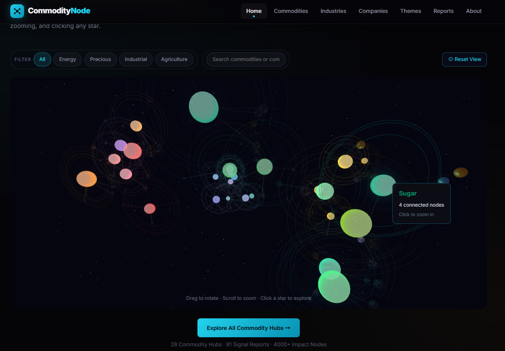This screenshot has width=505, height=351.
Task: Click the search commodities input field
Action: (246, 59)
